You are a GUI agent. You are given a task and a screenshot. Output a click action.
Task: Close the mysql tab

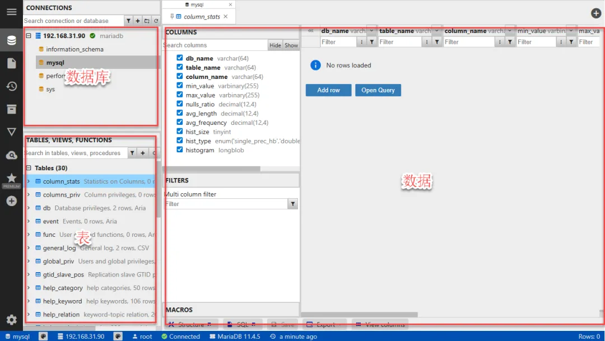230,4
